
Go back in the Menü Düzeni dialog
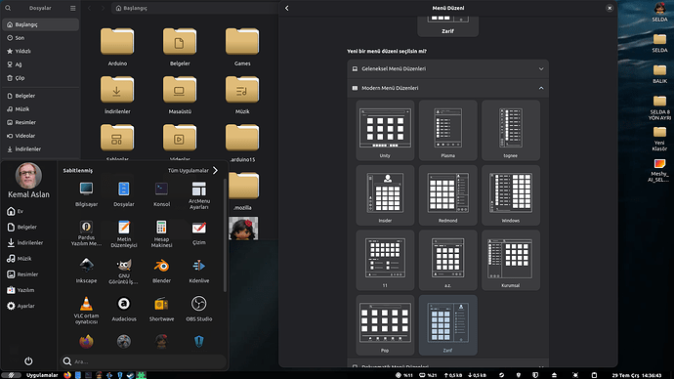click(287, 8)
